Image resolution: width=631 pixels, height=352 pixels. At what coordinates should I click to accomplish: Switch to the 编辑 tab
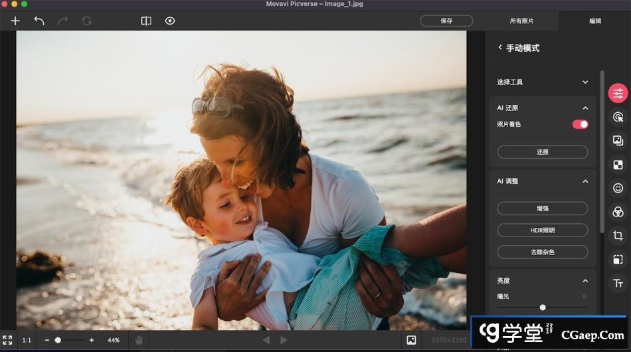point(595,21)
